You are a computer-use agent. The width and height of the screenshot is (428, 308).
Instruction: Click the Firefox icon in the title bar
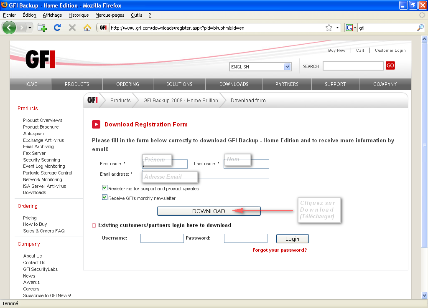[4, 5]
